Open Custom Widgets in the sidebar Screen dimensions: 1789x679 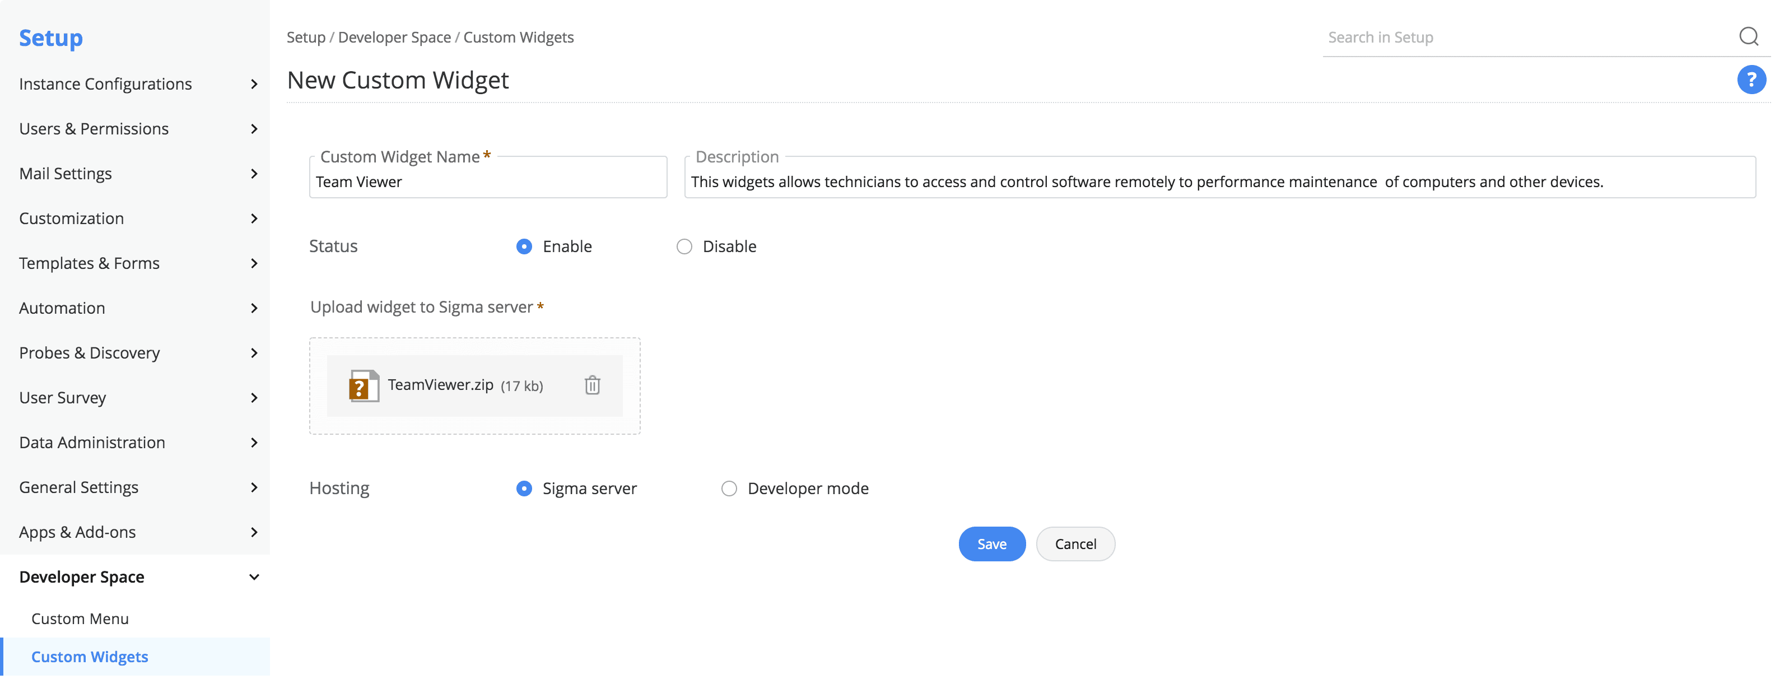pos(90,657)
